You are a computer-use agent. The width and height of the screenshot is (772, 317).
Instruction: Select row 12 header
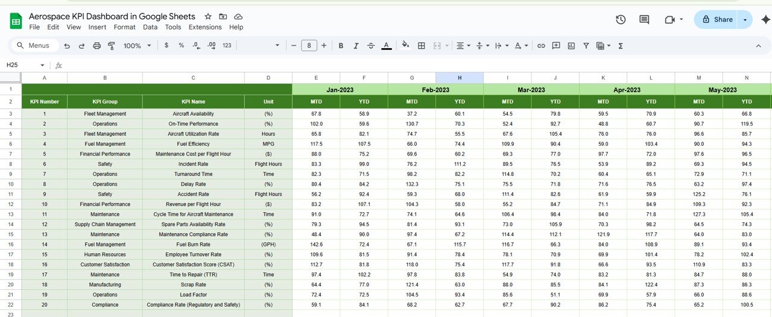click(11, 204)
